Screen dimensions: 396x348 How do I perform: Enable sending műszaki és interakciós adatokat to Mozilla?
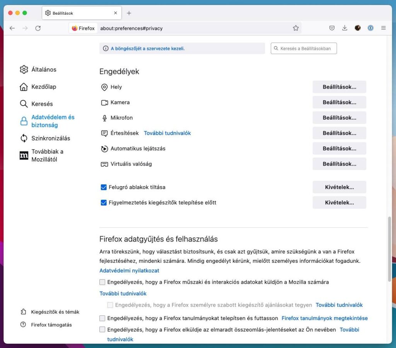tap(102, 282)
